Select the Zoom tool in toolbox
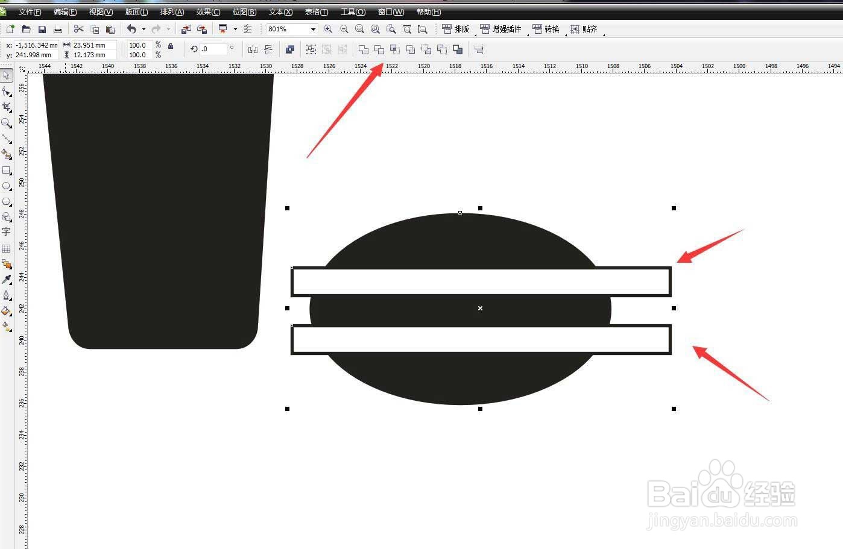Image resolution: width=843 pixels, height=549 pixels. tap(6, 122)
